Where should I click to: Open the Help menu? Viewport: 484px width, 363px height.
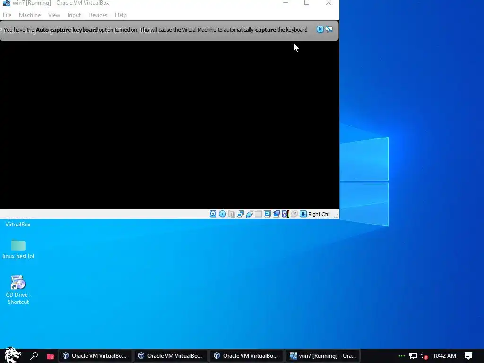click(121, 15)
